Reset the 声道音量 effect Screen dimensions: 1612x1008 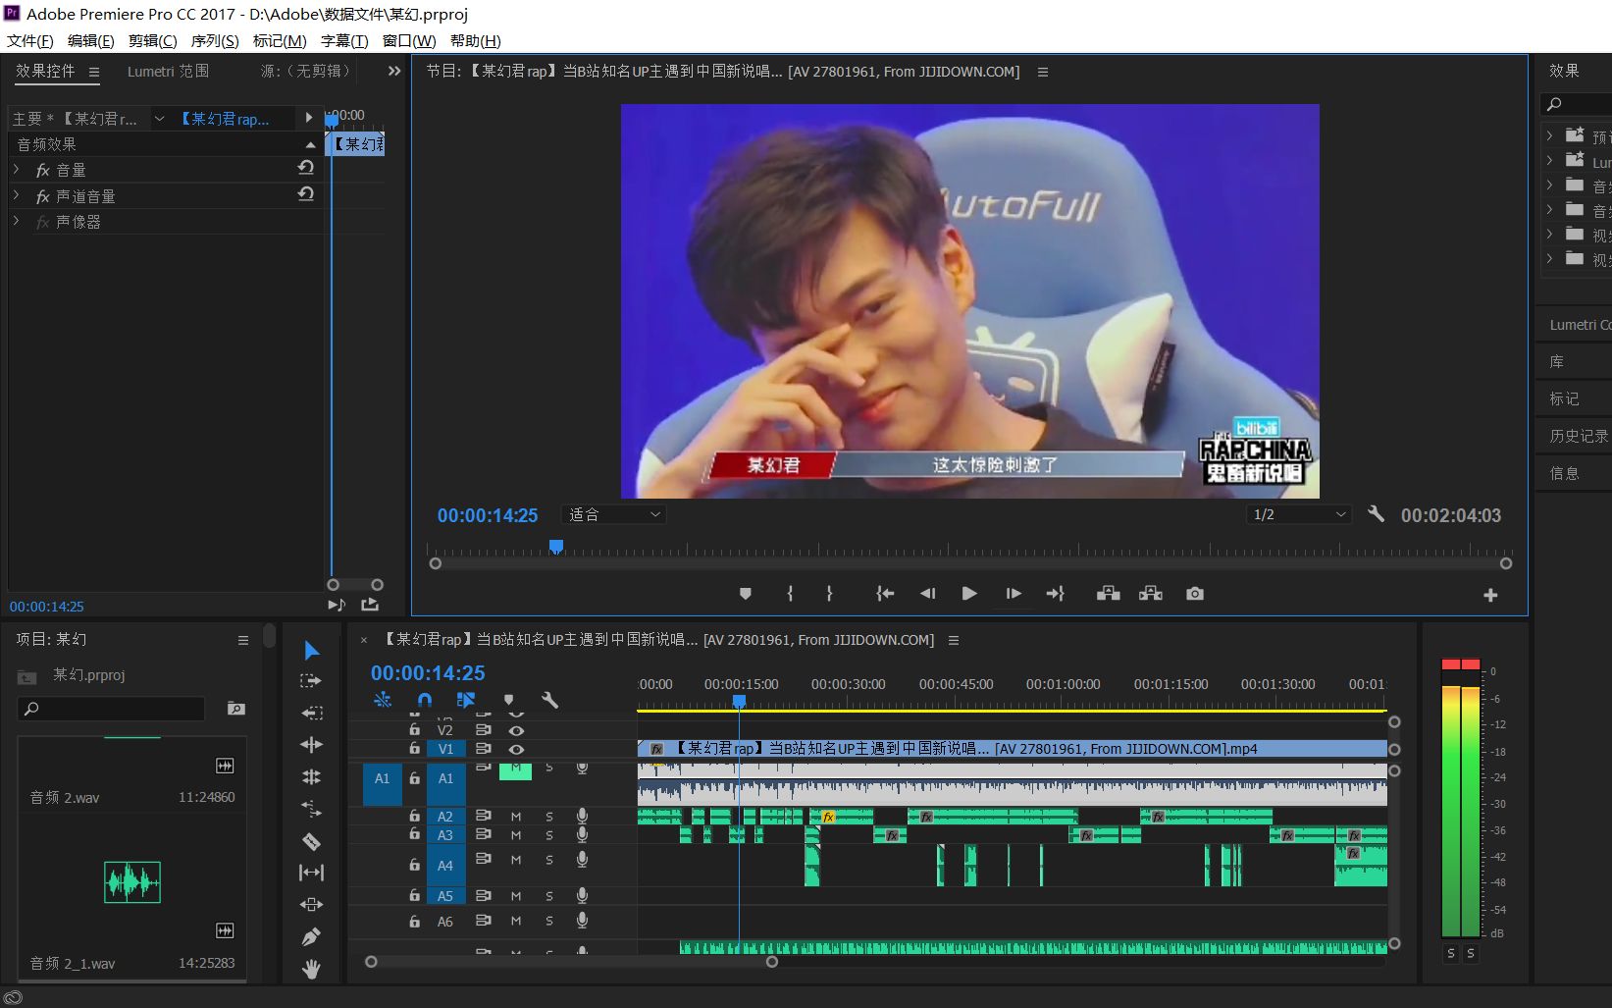click(306, 193)
